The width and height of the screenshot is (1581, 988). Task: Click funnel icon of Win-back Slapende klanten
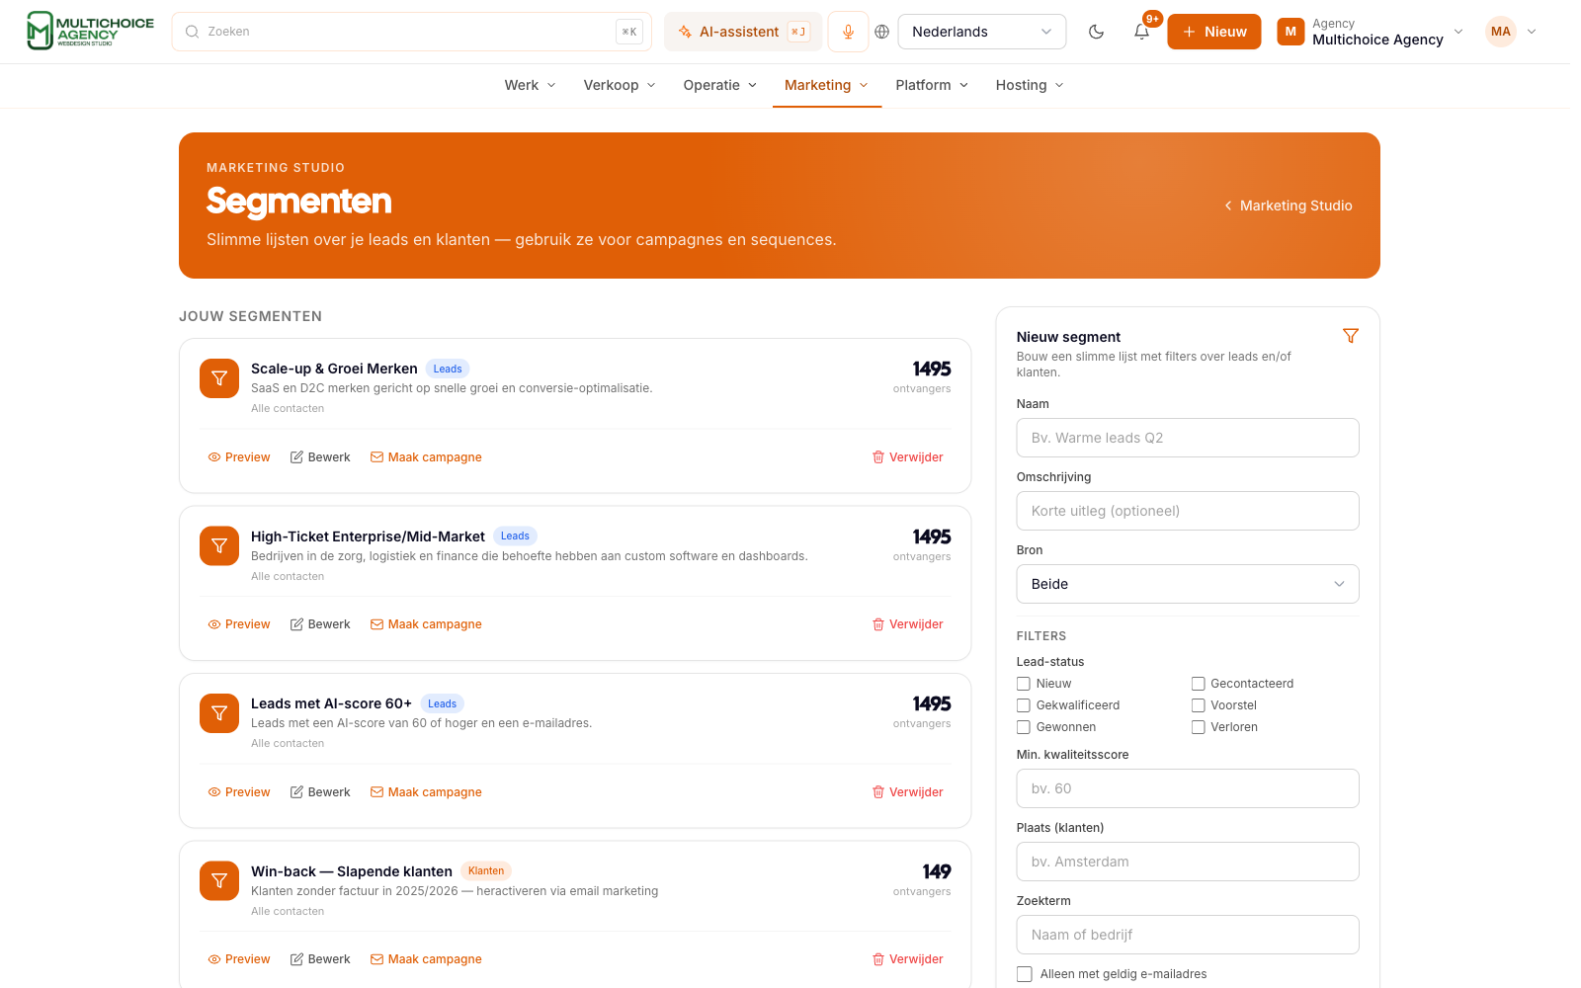coord(219,880)
